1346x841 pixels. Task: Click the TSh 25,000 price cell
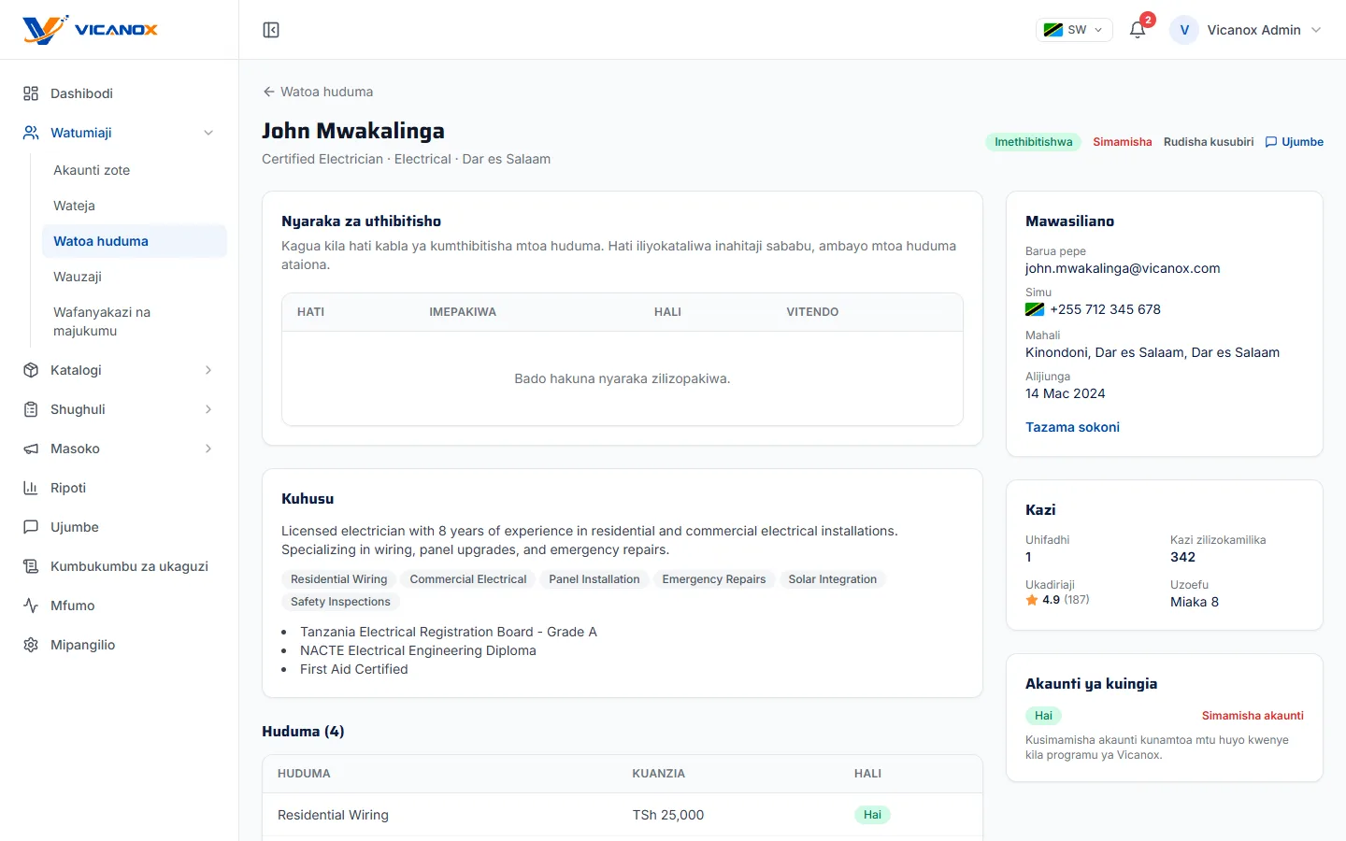(667, 815)
